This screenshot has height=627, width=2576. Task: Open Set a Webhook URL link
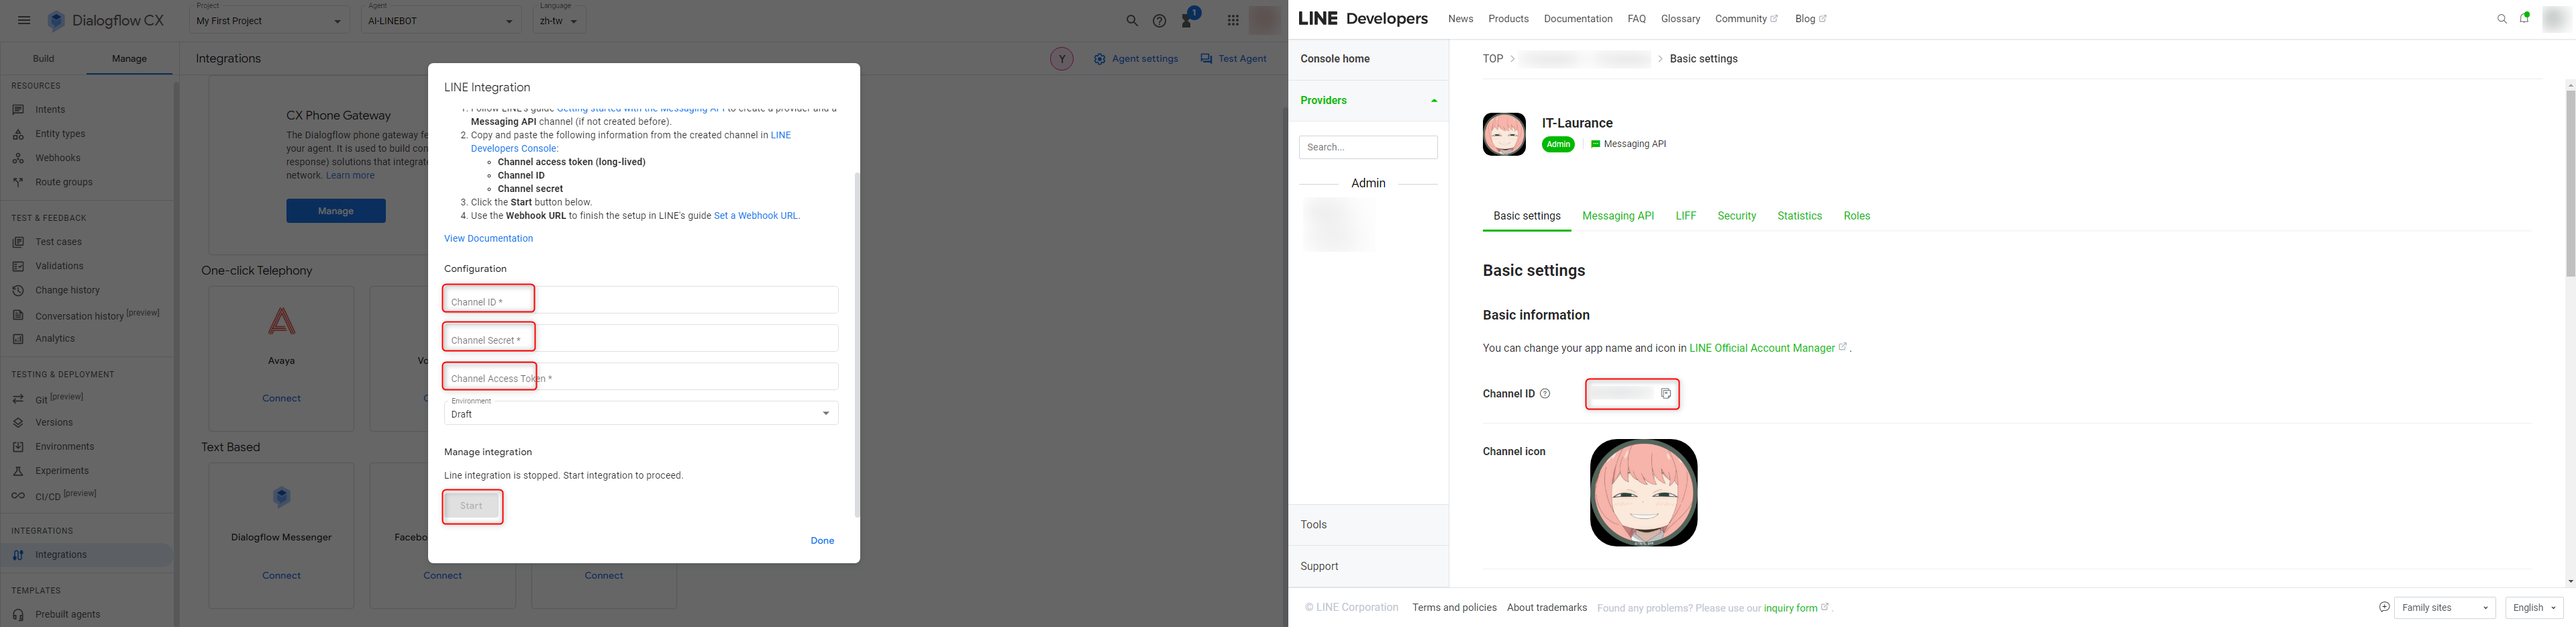pyautogui.click(x=755, y=216)
